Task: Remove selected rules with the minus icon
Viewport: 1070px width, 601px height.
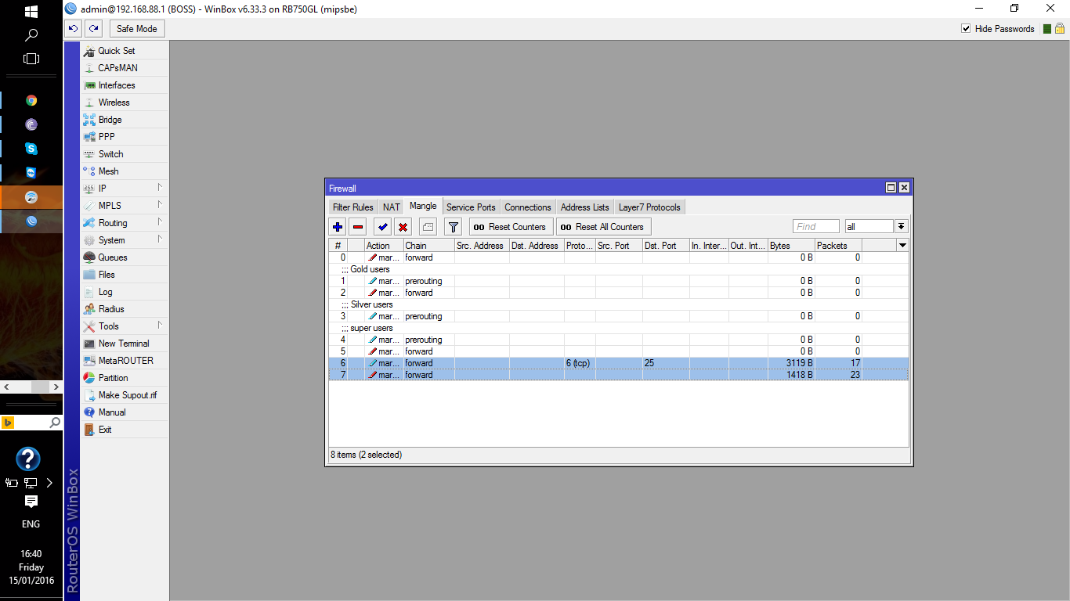Action: [358, 227]
